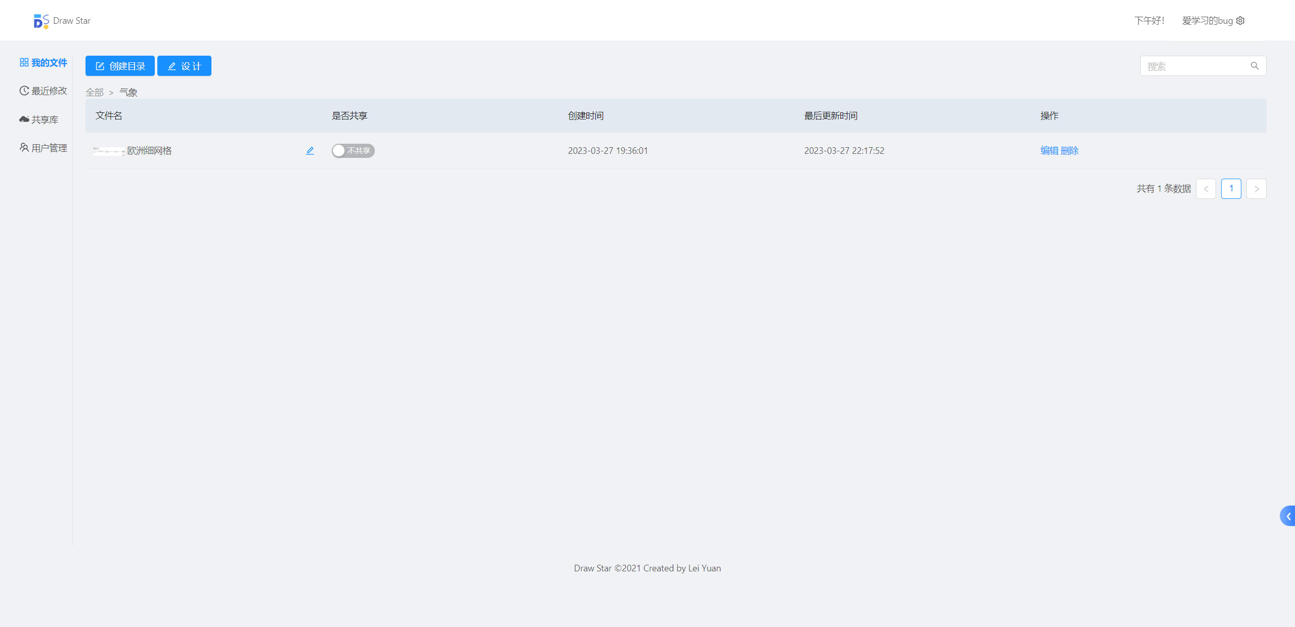
Task: Click 气象 breadcrumb item
Action: pos(128,92)
